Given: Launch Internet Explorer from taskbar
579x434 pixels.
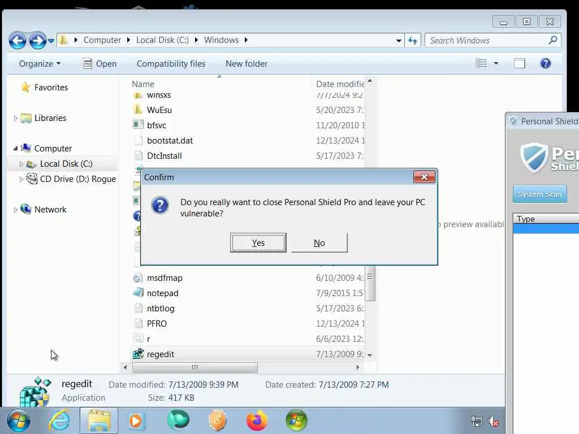Looking at the screenshot, I should (x=60, y=420).
